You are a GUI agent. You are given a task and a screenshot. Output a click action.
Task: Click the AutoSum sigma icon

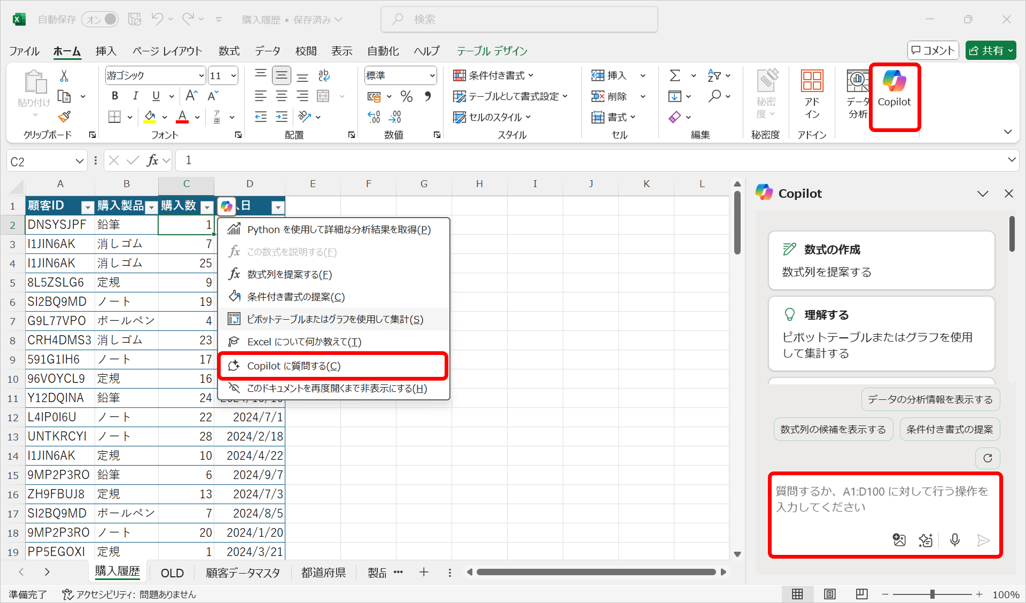(675, 75)
